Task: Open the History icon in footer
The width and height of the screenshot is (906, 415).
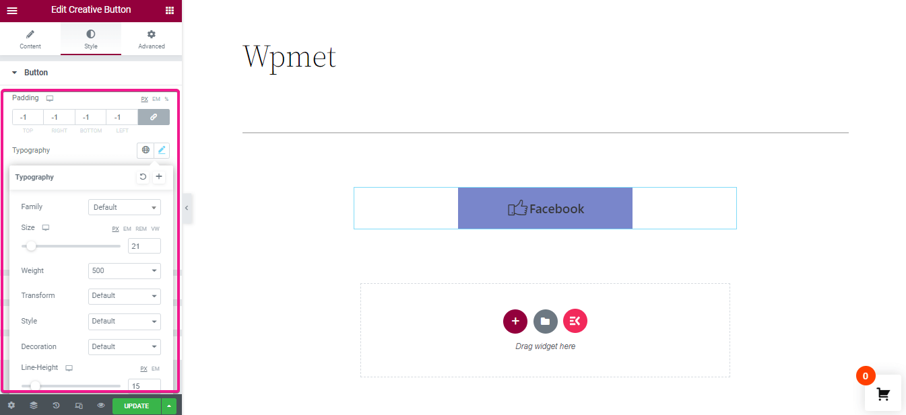Action: pyautogui.click(x=56, y=406)
